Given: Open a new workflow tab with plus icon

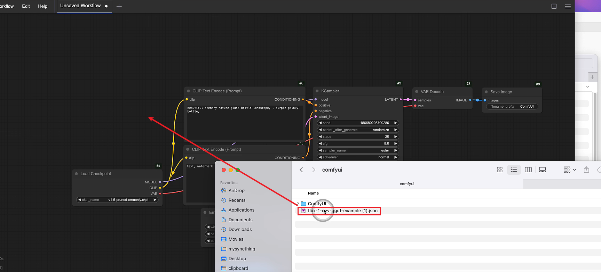Looking at the screenshot, I should pyautogui.click(x=119, y=7).
